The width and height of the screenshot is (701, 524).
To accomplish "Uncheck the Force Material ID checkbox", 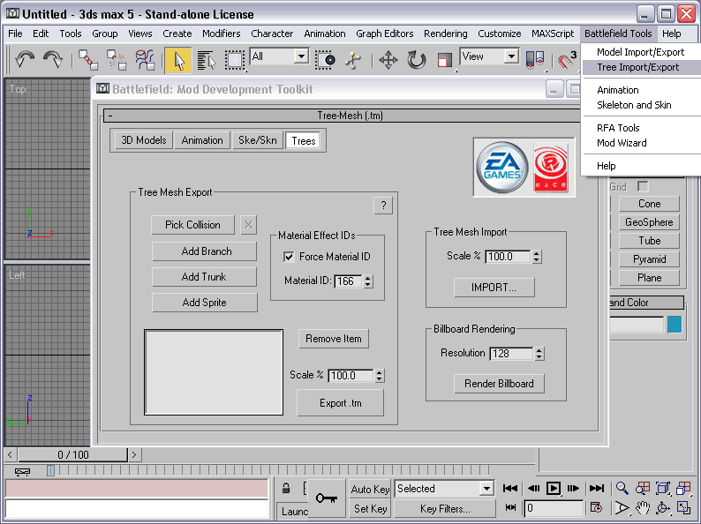I will (x=289, y=257).
